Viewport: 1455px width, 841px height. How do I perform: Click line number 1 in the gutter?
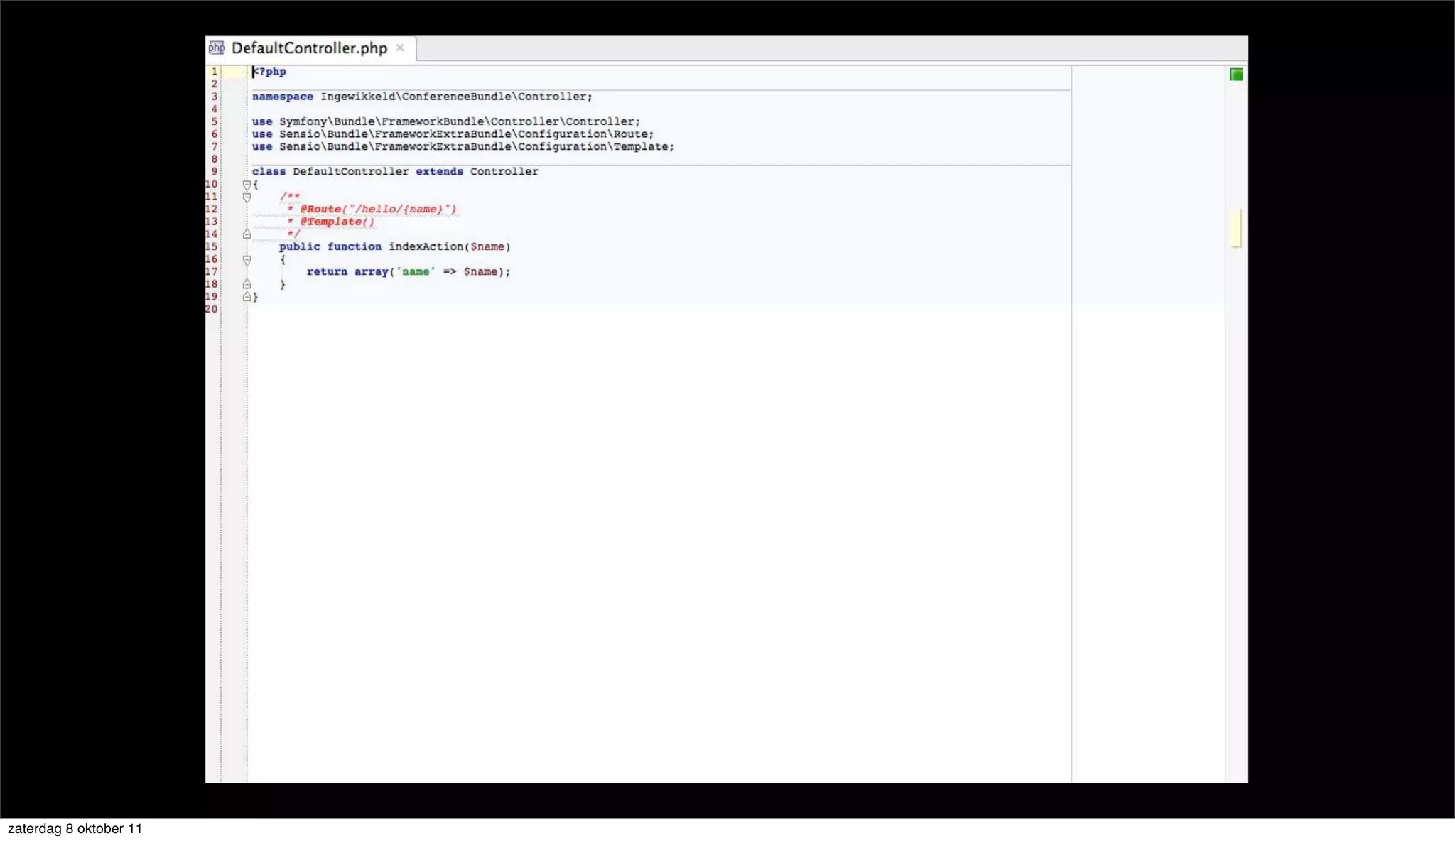coord(214,72)
